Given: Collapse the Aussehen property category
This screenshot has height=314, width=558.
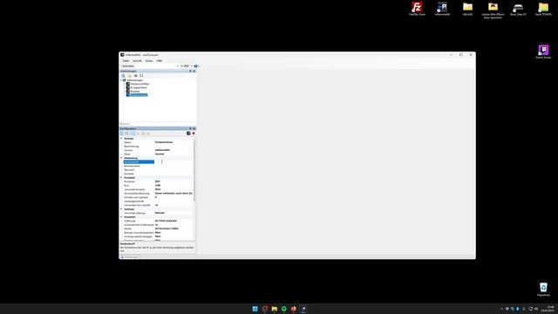Looking at the screenshot, I should [121, 217].
